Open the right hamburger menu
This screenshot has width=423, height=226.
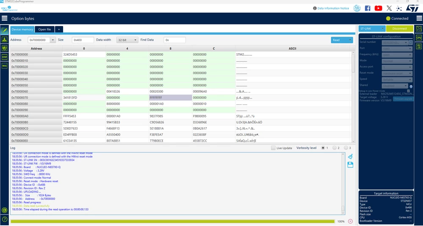click(x=419, y=18)
